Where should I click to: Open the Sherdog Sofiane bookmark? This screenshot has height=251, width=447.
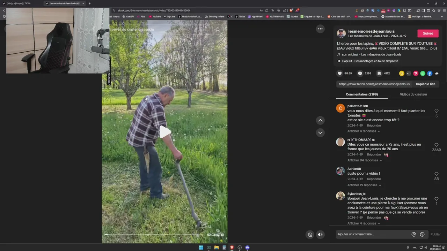[x=215, y=16]
